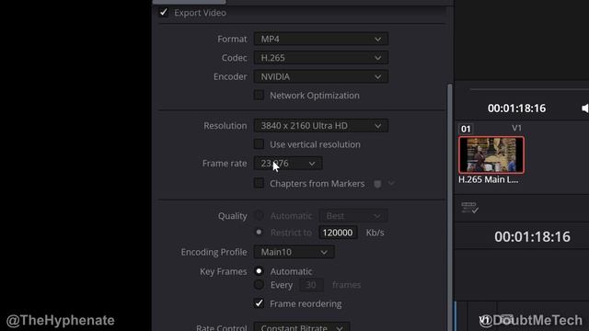The image size is (589, 331).
Task: Click the H.265 Main L... clip name
Action: click(489, 180)
